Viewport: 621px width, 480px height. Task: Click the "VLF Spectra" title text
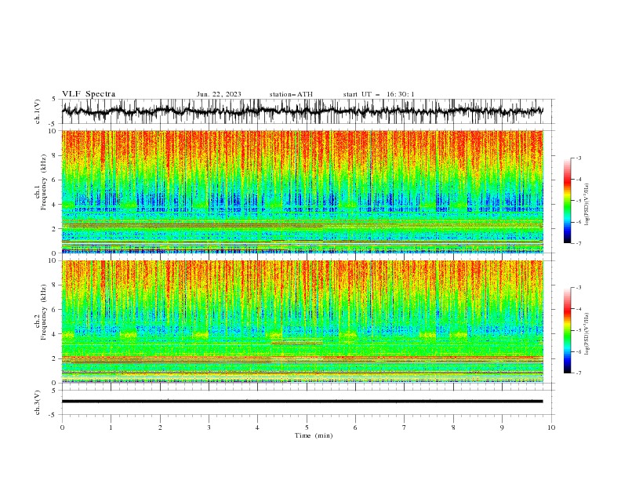pyautogui.click(x=89, y=94)
